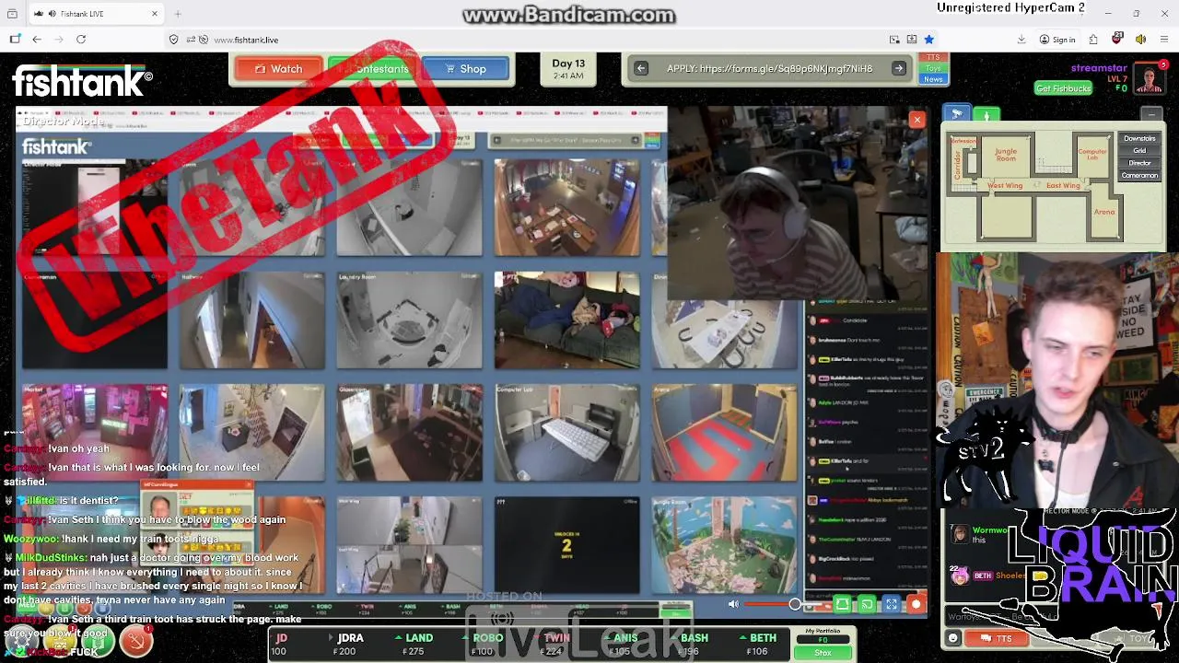Select the Computer Lab camera thumbnail
The height and width of the screenshot is (663, 1179).
[x=566, y=433]
